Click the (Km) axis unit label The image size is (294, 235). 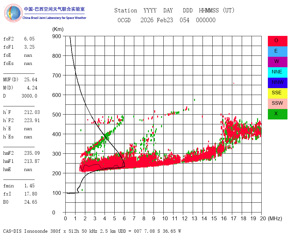[x=58, y=29]
